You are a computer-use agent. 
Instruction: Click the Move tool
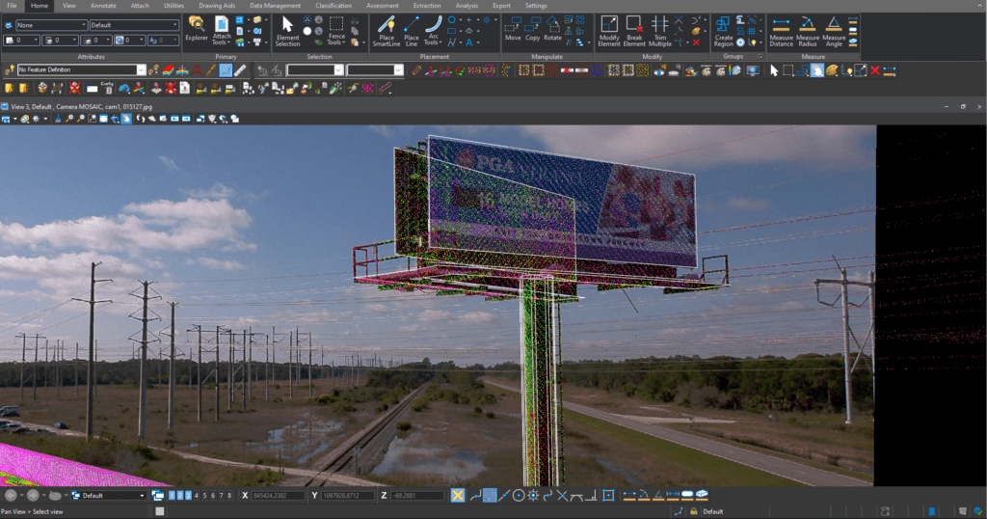[x=513, y=30]
